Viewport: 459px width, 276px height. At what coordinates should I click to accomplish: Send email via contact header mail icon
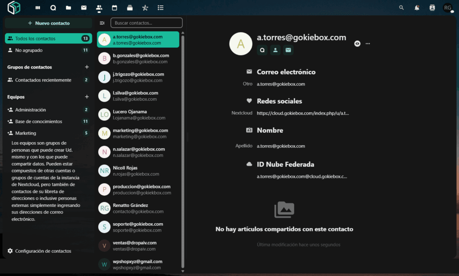click(288, 50)
